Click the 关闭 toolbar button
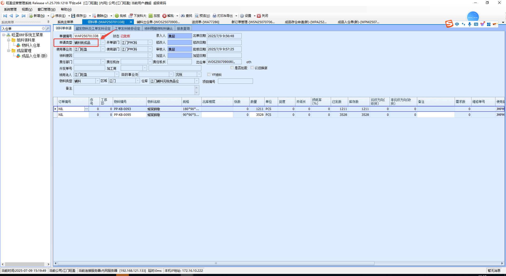The height and width of the screenshot is (276, 506). tap(262, 16)
